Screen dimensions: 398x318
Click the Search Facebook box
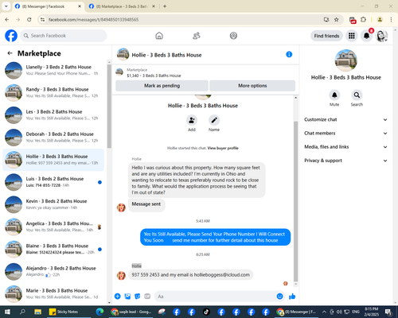click(64, 36)
